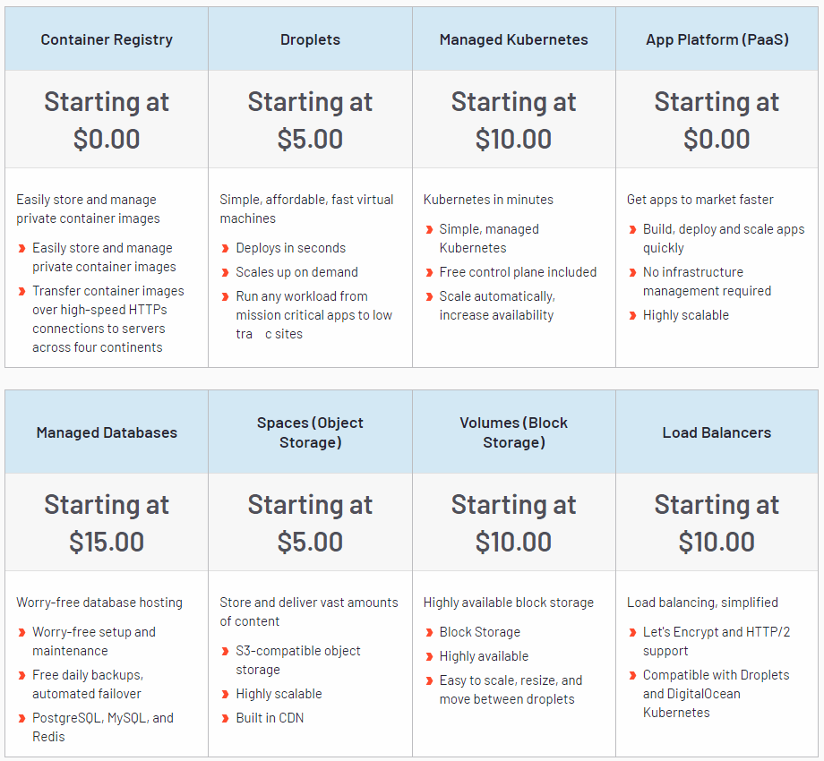Click arrow icon next to Built in CDN

(x=225, y=719)
